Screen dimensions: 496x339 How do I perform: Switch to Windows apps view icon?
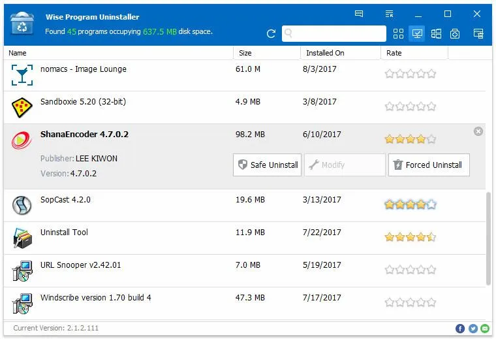point(436,34)
